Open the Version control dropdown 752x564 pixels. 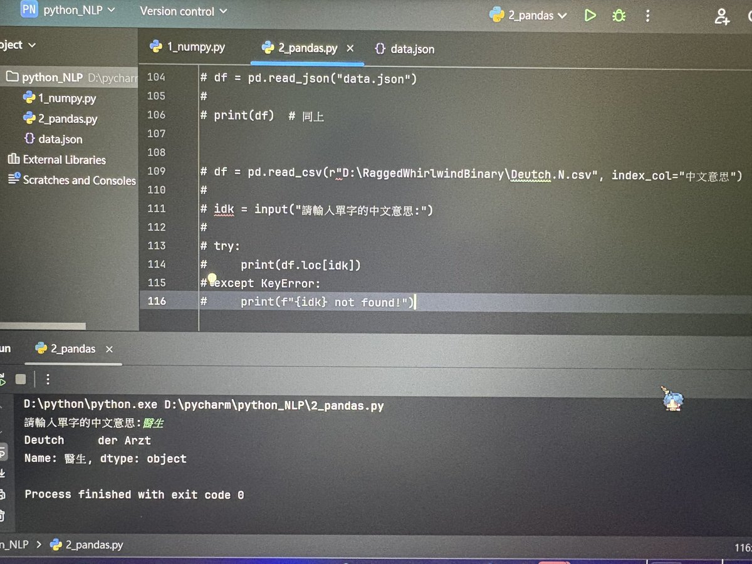pyautogui.click(x=182, y=11)
